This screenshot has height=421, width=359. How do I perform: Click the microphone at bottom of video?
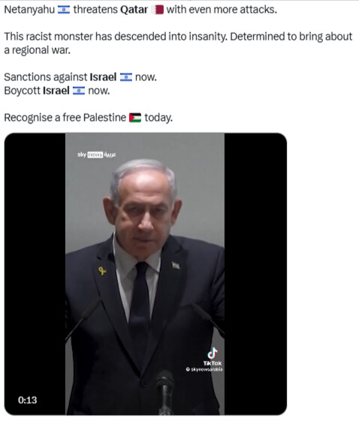[165, 392]
